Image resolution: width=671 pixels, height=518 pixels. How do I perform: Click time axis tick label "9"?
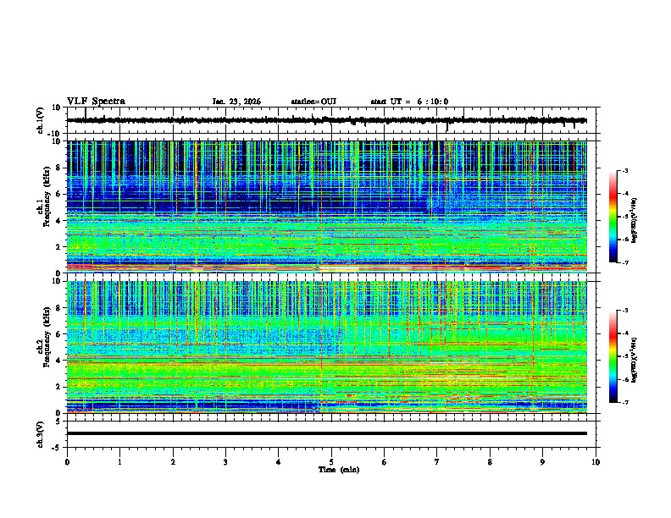tap(542, 462)
